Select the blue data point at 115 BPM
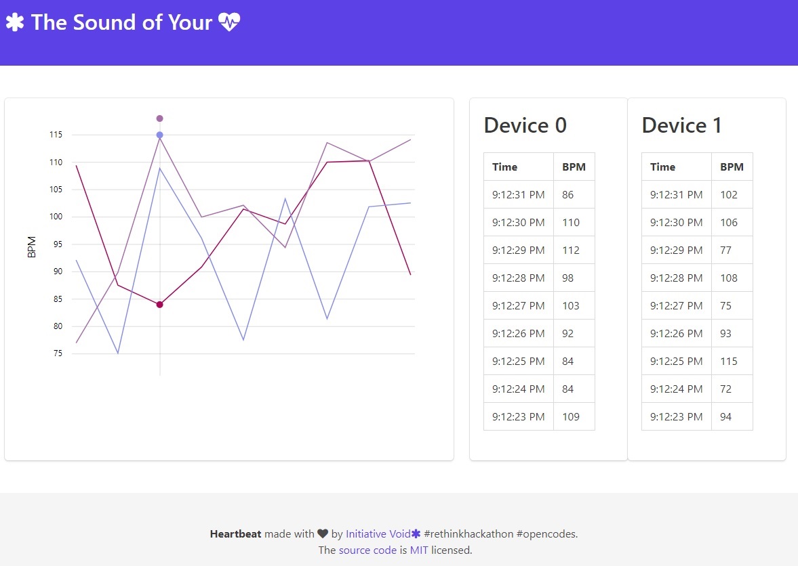 (x=160, y=135)
